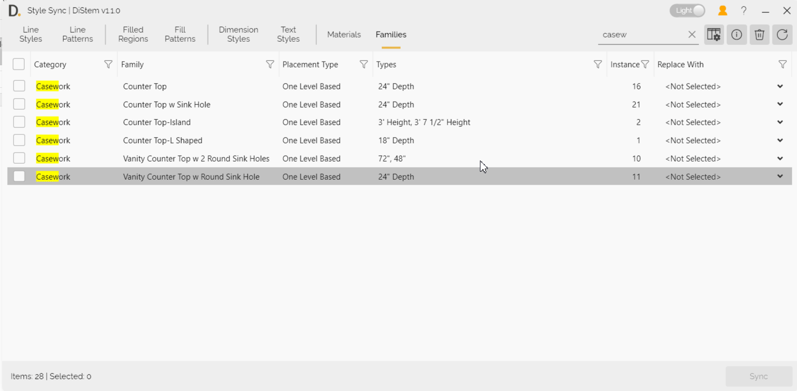Filter the Category column using its funnel icon
This screenshot has height=391, width=797.
pyautogui.click(x=108, y=64)
